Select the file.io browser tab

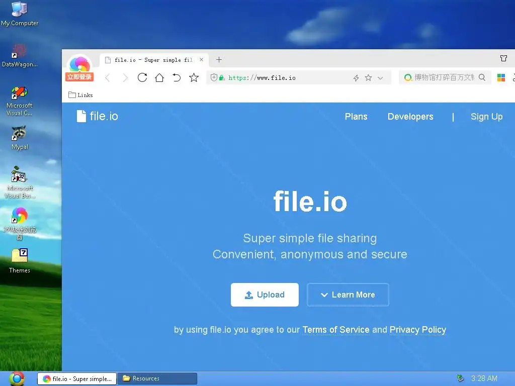pos(154,60)
